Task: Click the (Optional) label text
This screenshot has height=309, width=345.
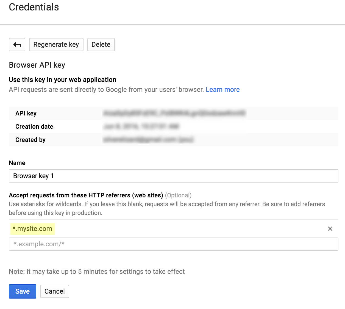Action: point(179,195)
